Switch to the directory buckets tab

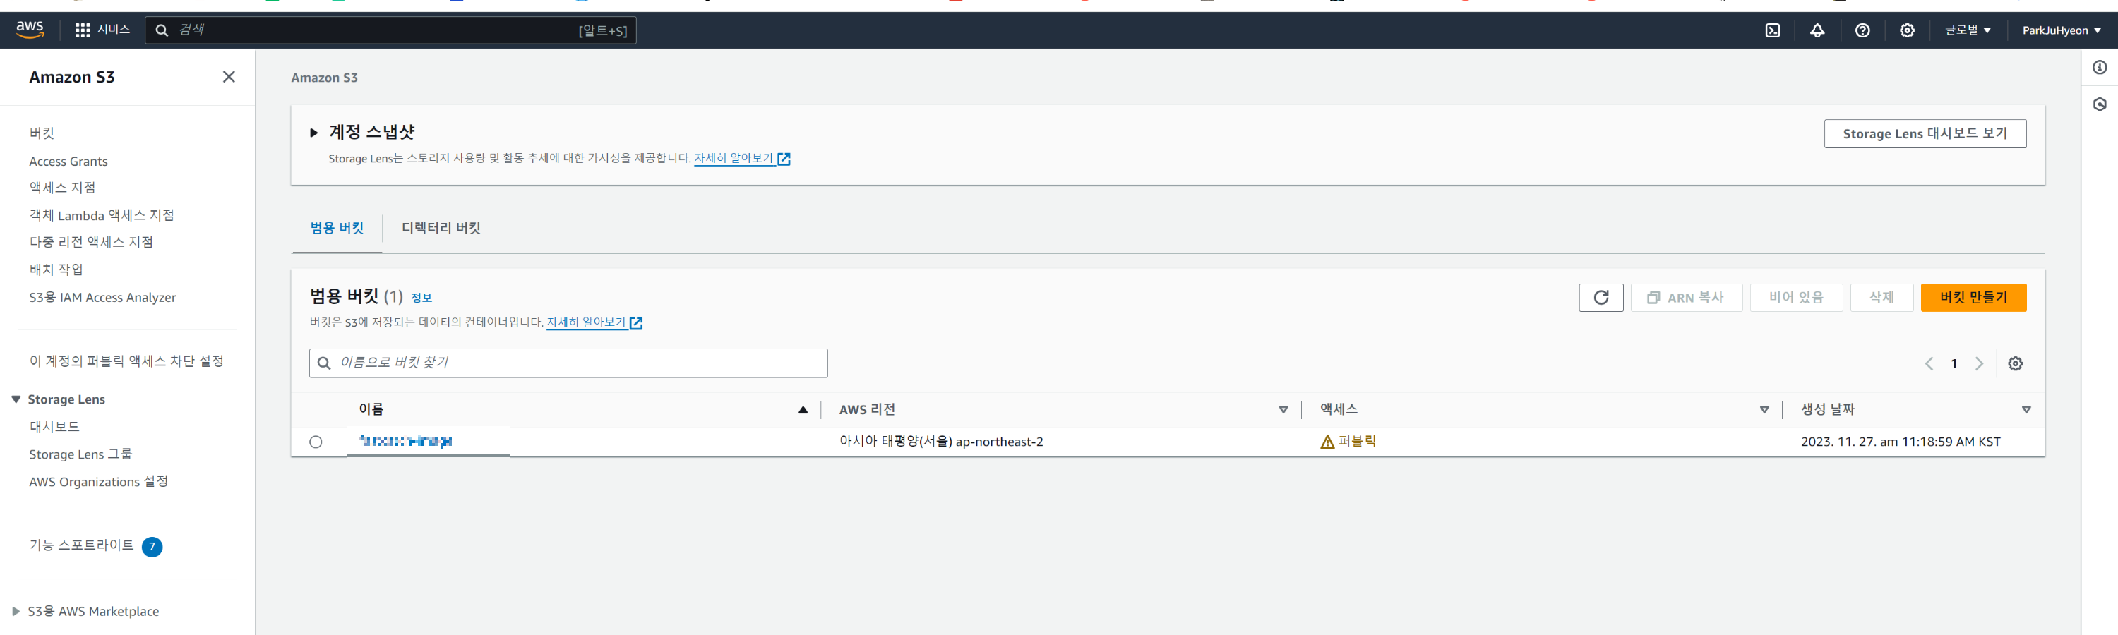pos(441,229)
